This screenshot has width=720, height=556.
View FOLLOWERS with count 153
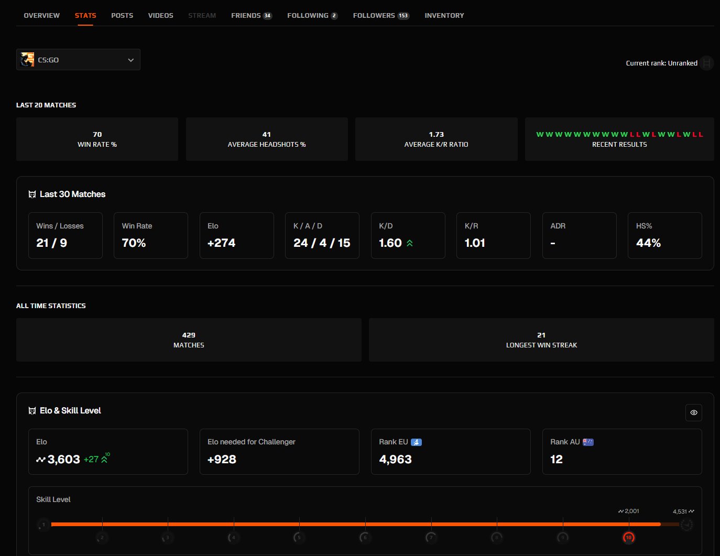pos(381,15)
